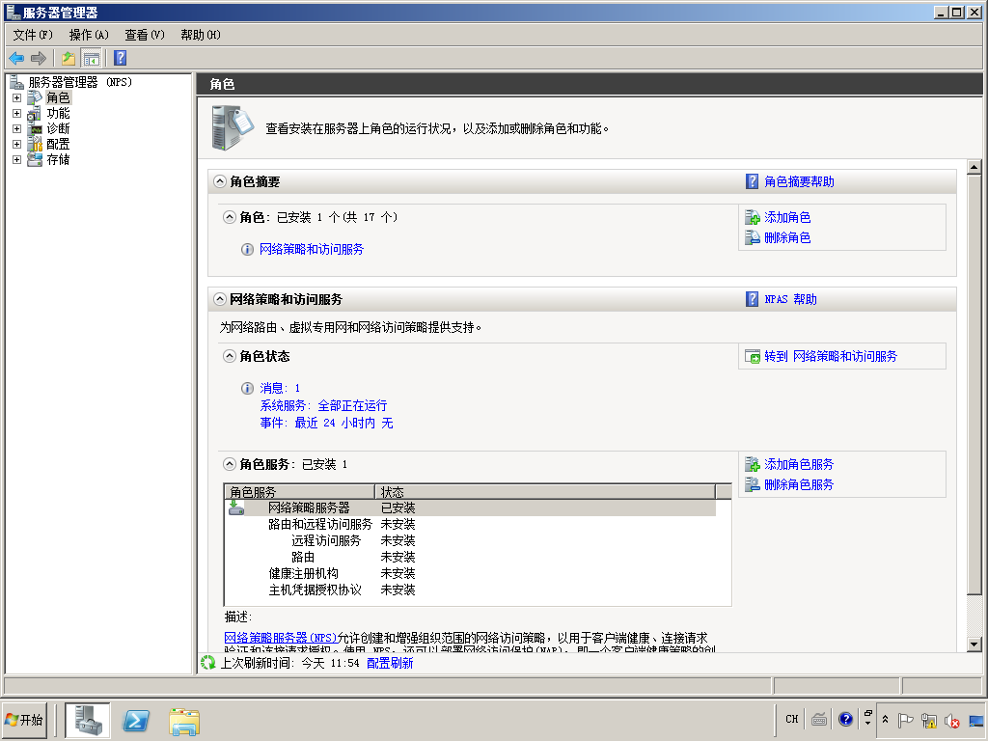Open the 角色摘要帮助 link
Screen dimensions: 988x741
click(799, 181)
